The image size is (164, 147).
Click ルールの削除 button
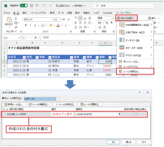point(65,104)
